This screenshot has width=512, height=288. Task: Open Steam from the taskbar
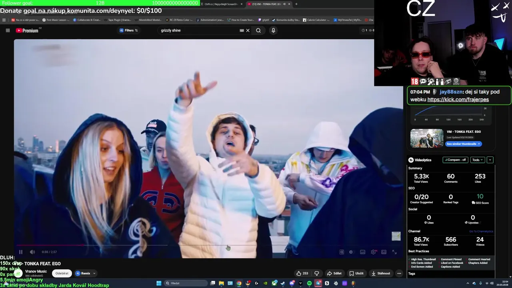click(x=283, y=283)
